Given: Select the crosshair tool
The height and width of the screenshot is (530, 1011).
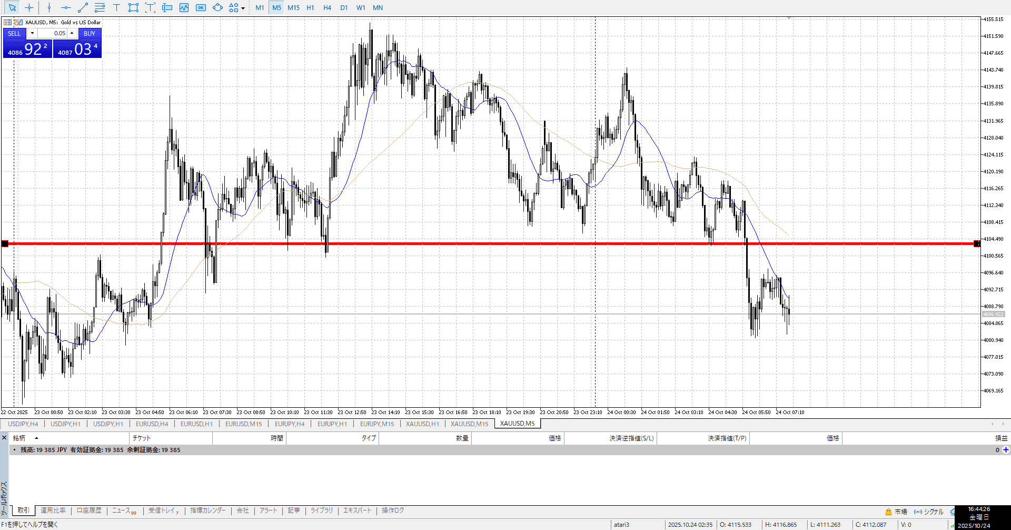Looking at the screenshot, I should point(29,7).
